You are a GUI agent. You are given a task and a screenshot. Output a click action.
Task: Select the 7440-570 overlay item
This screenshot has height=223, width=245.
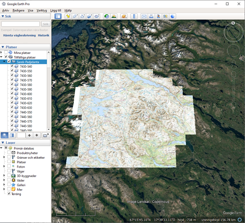(x=26, y=121)
